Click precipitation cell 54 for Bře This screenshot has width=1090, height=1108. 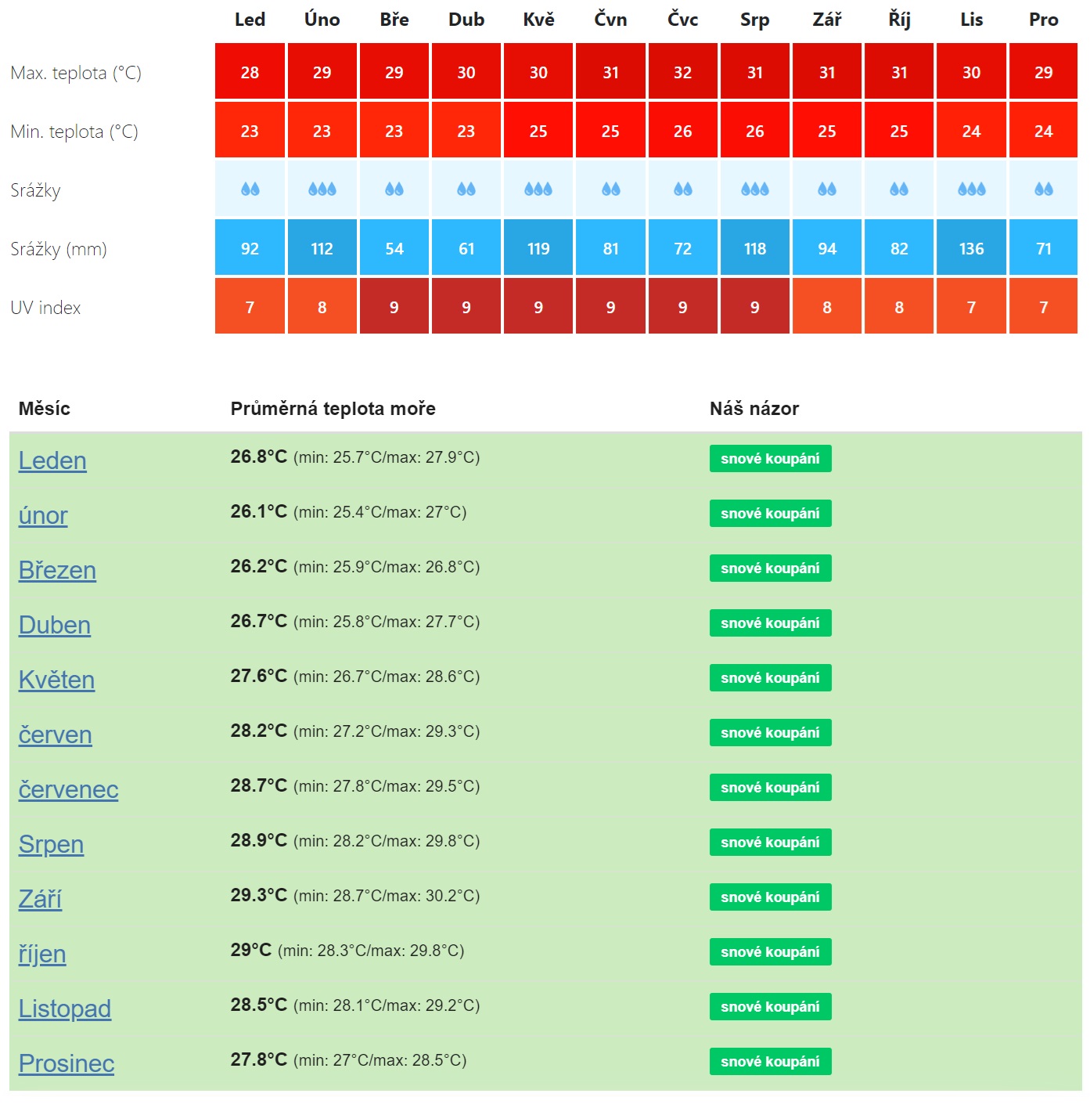(x=394, y=248)
